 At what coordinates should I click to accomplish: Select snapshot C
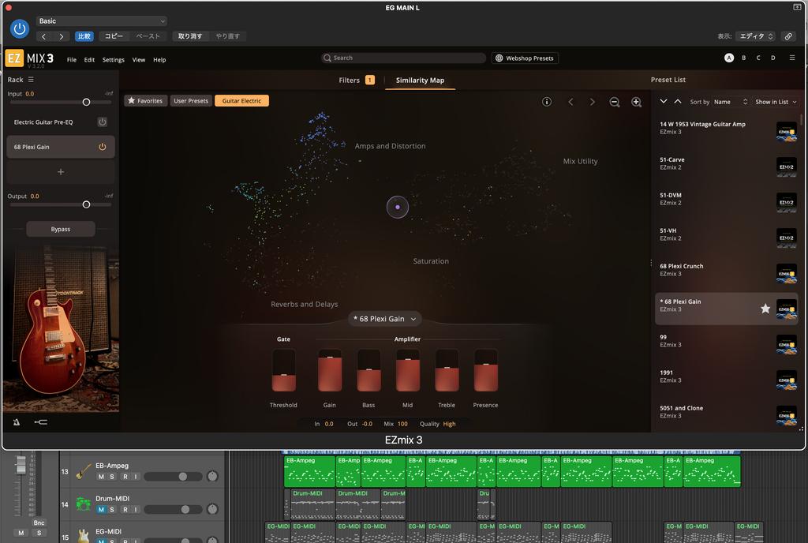pos(758,58)
